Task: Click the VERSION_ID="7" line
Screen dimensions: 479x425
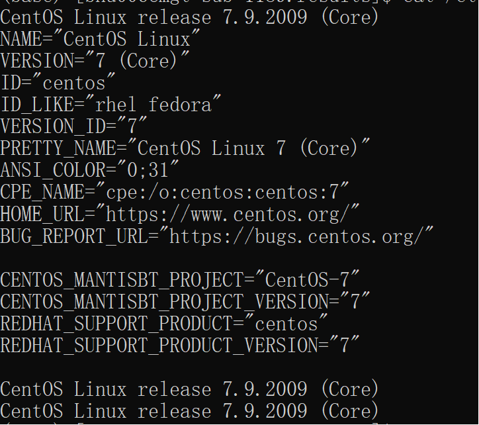Action: [x=73, y=126]
